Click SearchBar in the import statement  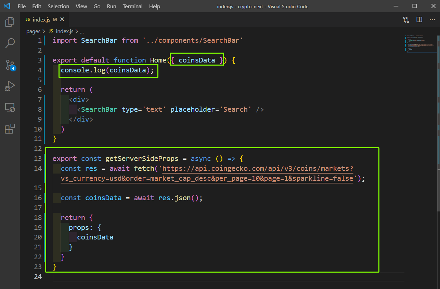(x=99, y=40)
